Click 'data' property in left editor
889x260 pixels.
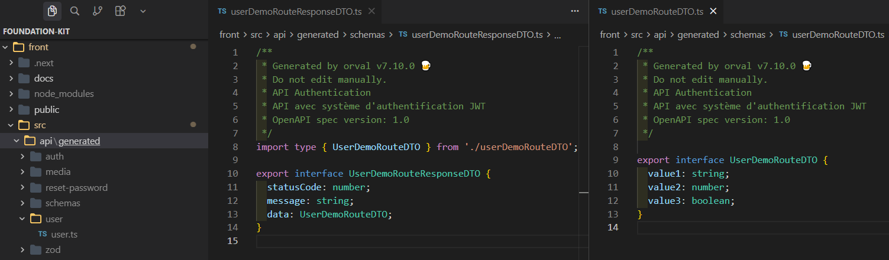coord(277,214)
